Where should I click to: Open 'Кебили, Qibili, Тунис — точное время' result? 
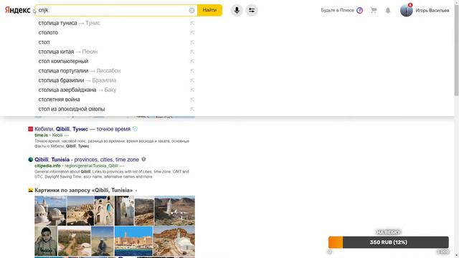coord(82,129)
